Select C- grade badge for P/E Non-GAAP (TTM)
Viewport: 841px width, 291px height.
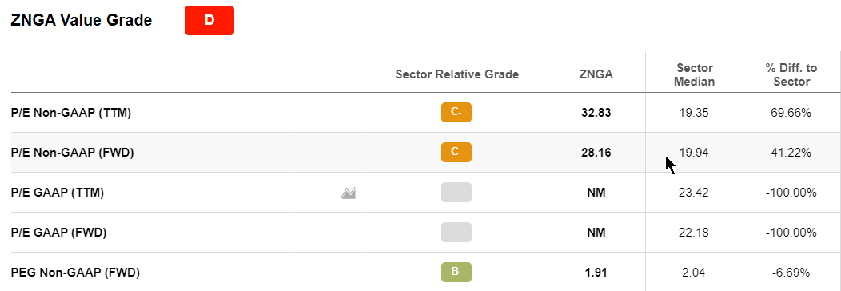click(456, 113)
